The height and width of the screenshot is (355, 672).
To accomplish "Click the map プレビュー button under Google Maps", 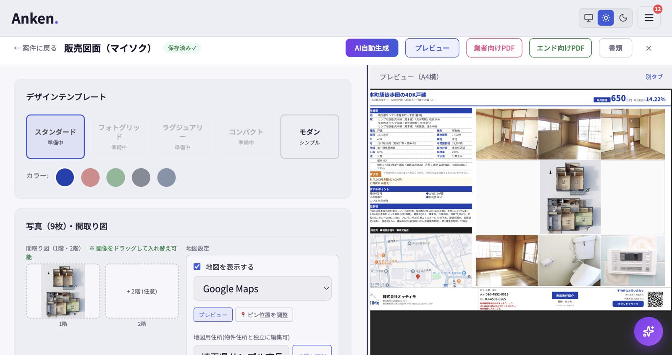I will [x=213, y=315].
